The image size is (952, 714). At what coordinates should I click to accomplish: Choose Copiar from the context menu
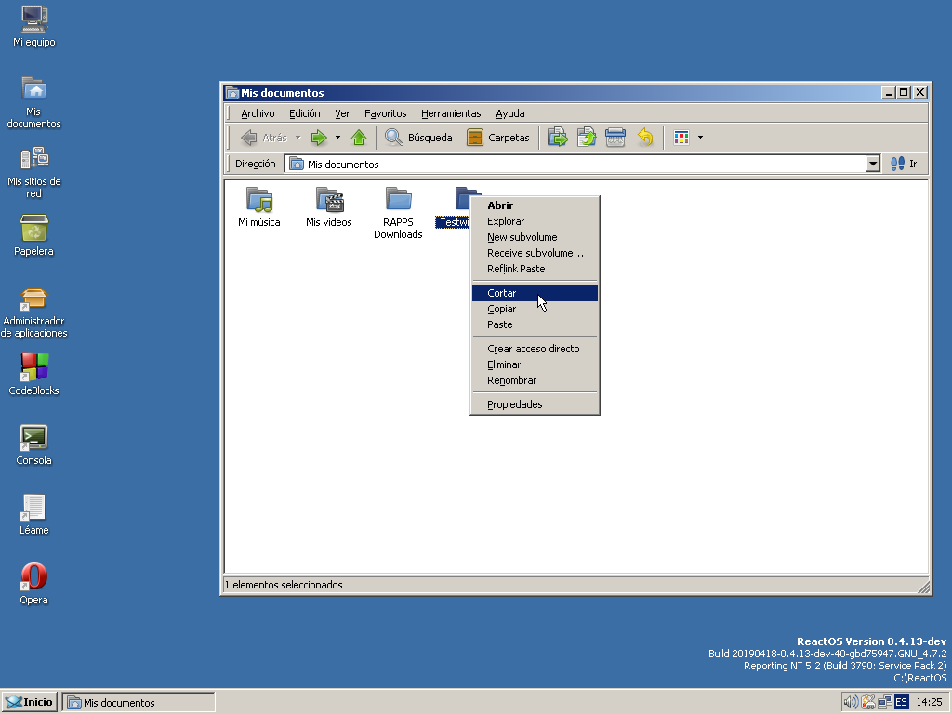[502, 309]
